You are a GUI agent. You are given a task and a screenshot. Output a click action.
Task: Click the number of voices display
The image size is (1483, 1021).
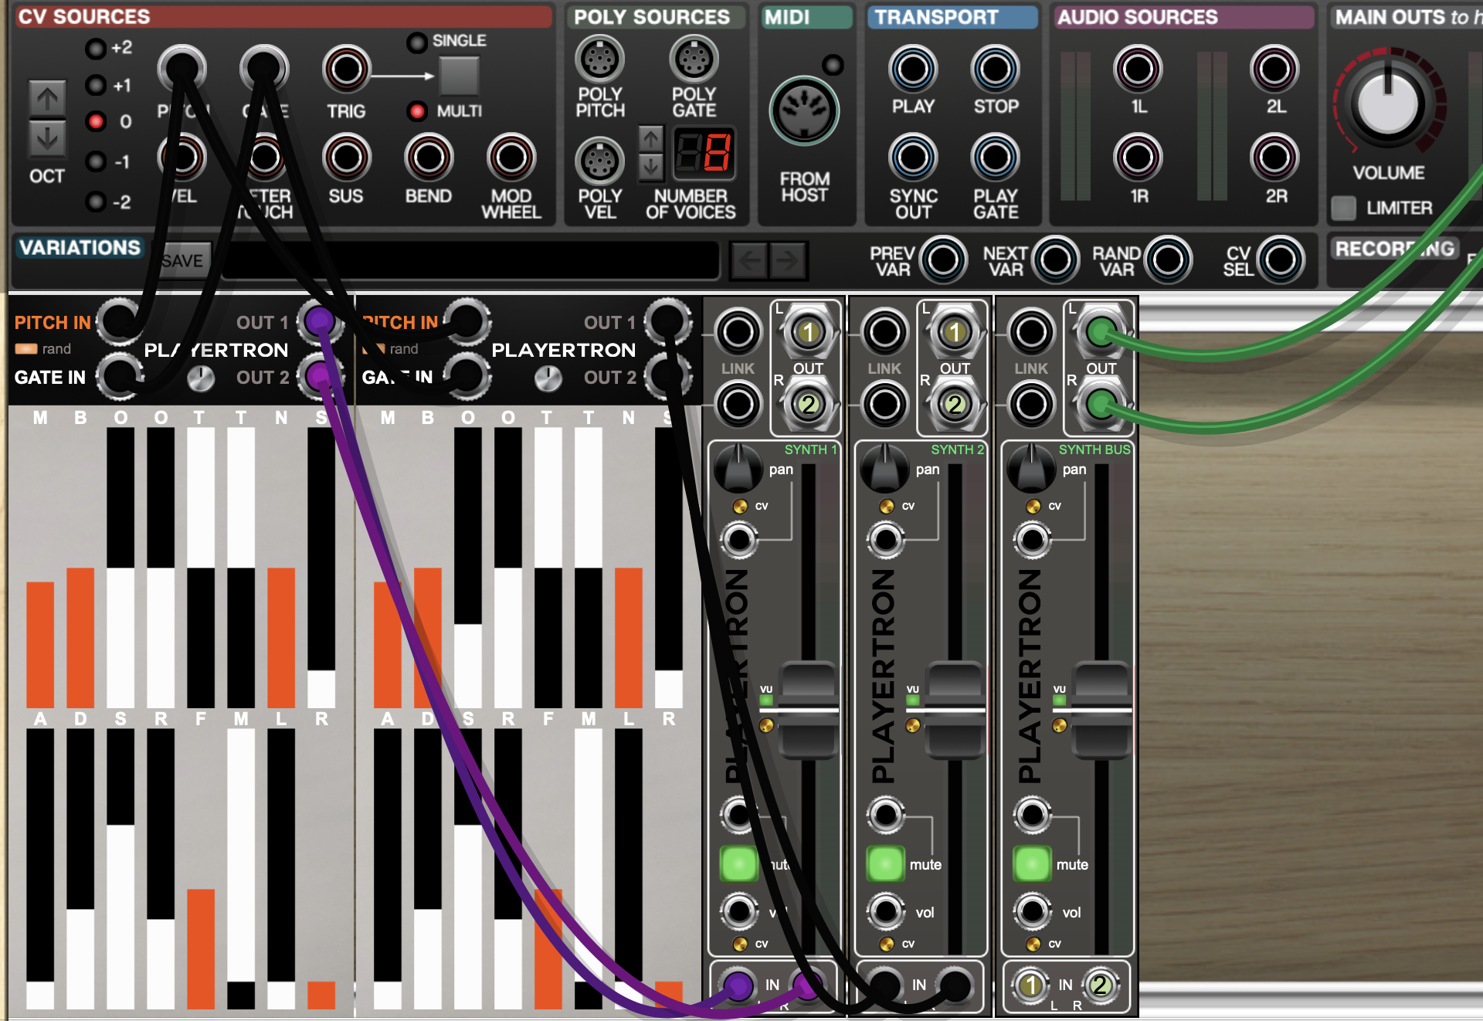click(x=704, y=152)
